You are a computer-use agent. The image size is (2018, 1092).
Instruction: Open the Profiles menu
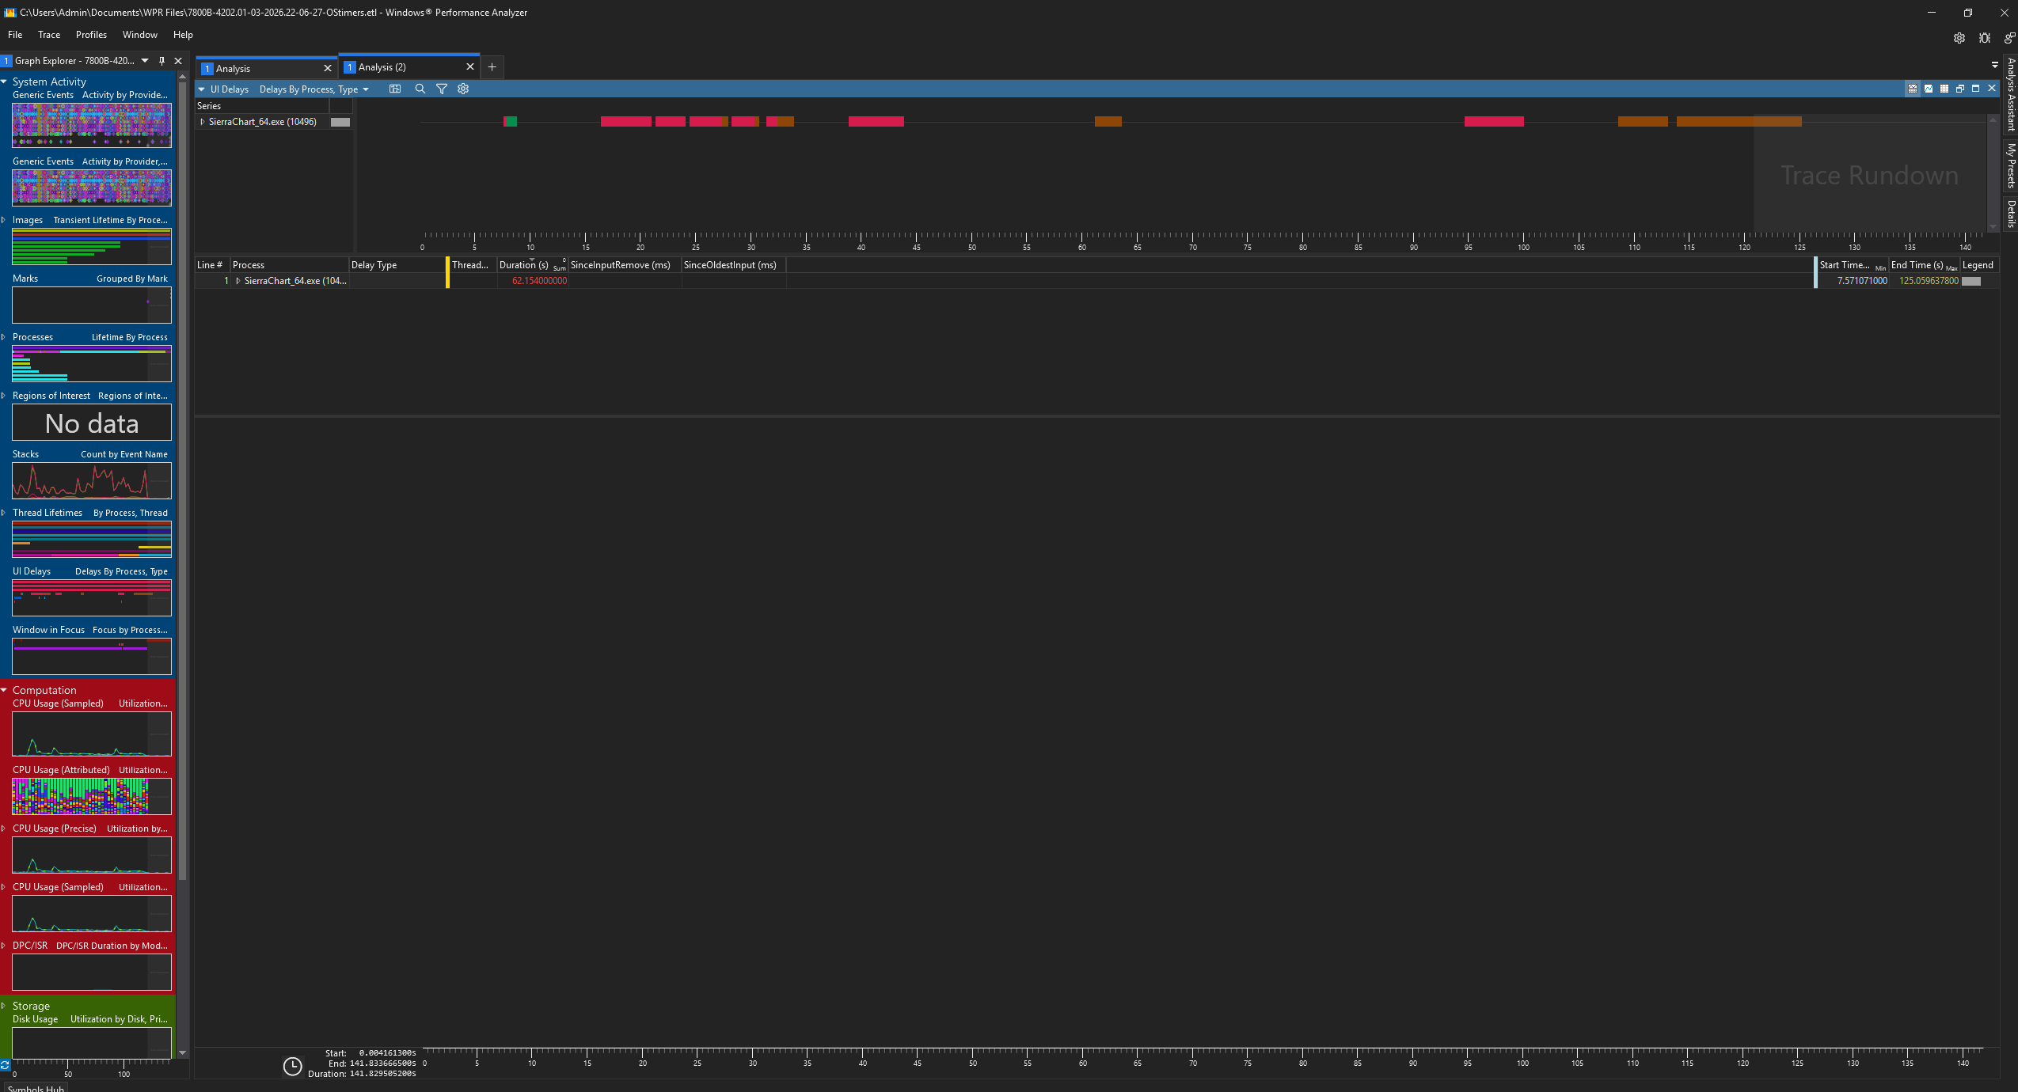(91, 35)
